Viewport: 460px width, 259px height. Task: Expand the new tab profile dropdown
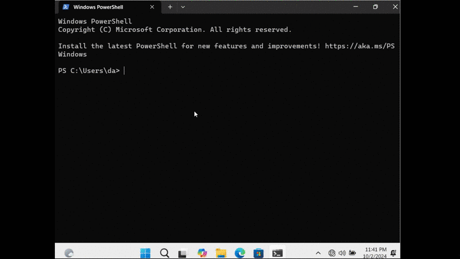[x=183, y=7]
